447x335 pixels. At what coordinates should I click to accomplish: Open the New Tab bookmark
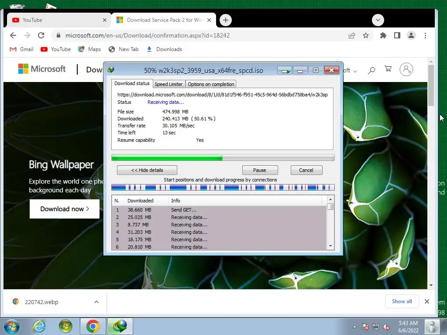tap(124, 49)
